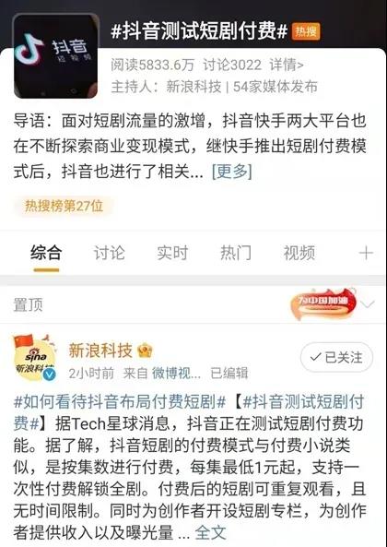Expand the pinned post chevron menu

point(368,304)
